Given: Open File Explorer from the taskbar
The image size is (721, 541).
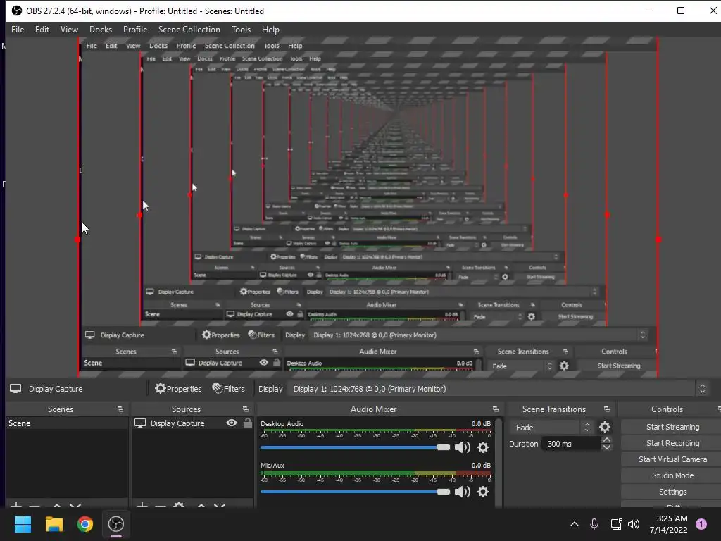Looking at the screenshot, I should pyautogui.click(x=54, y=524).
